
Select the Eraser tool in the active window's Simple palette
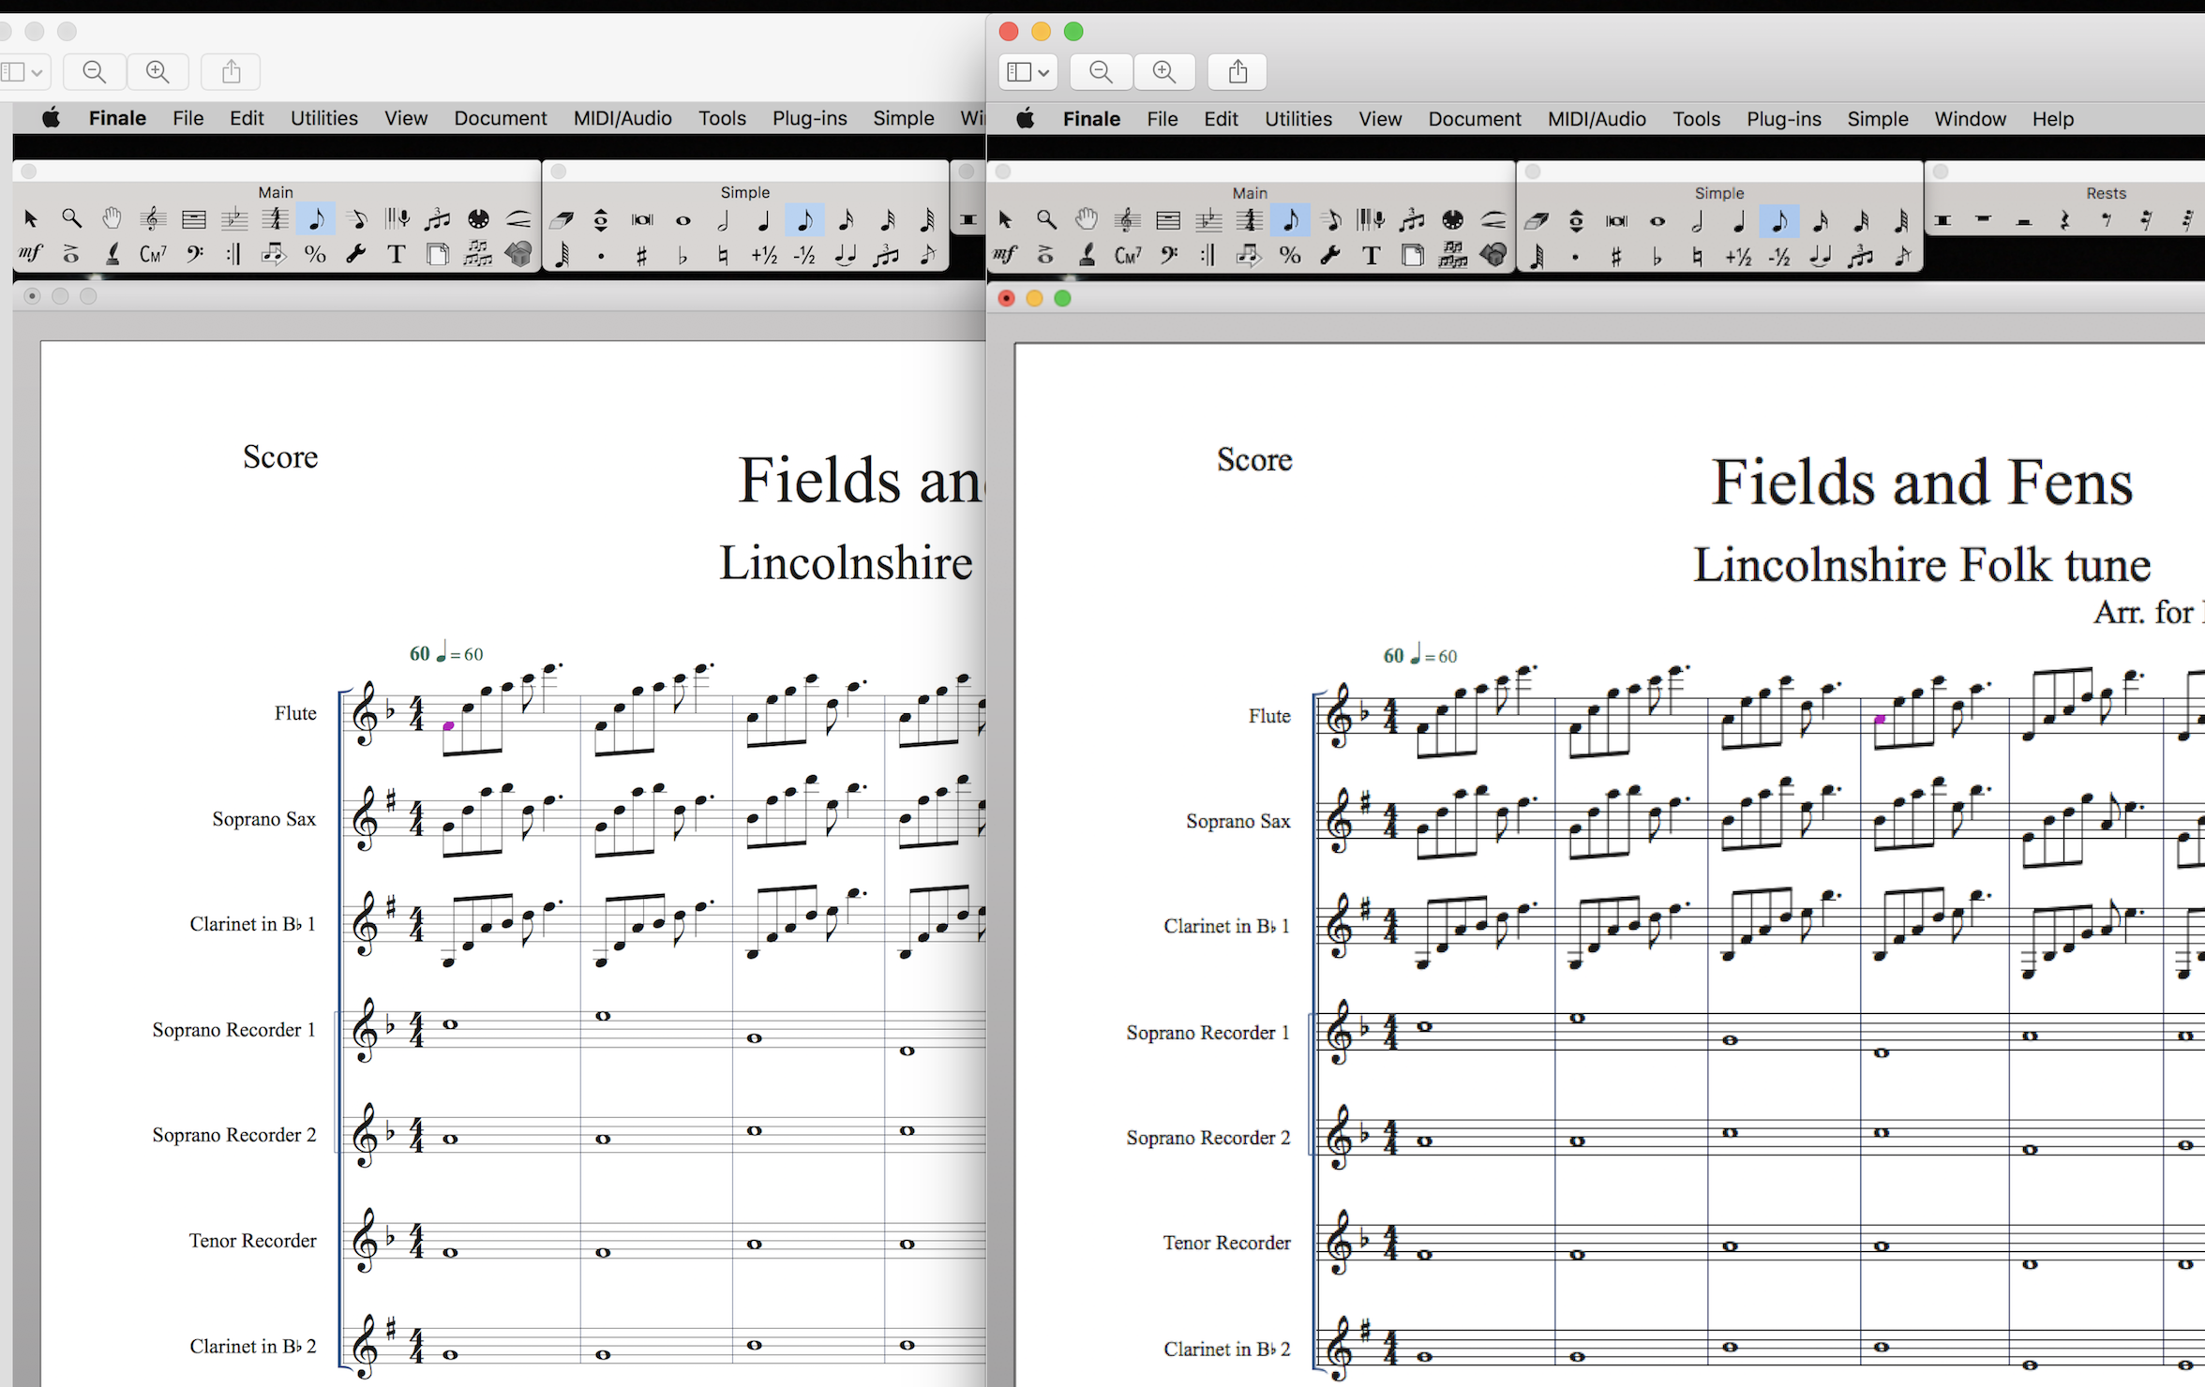coord(1536,221)
